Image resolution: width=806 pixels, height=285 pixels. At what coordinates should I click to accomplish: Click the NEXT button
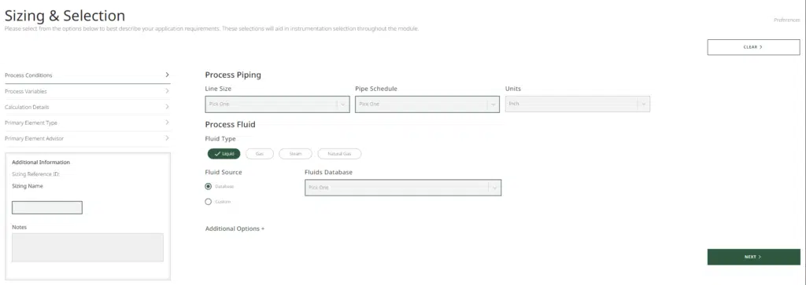(x=753, y=257)
